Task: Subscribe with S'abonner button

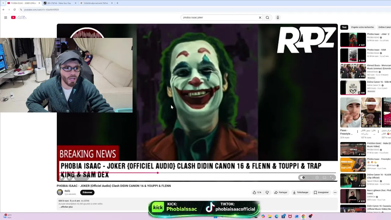Action: point(87,193)
